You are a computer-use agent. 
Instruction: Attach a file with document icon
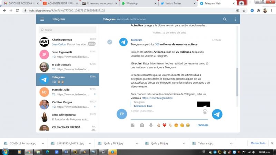(132, 125)
